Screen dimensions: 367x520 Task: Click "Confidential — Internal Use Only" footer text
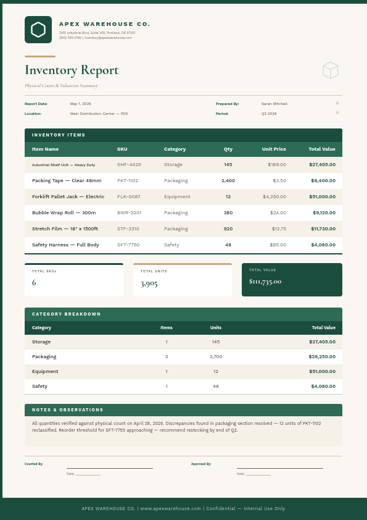(245, 509)
